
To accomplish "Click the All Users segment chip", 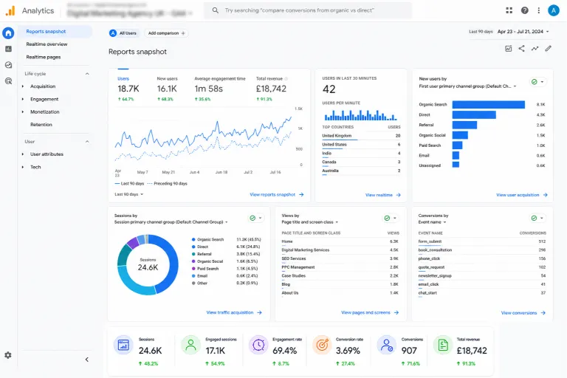I will (x=124, y=33).
